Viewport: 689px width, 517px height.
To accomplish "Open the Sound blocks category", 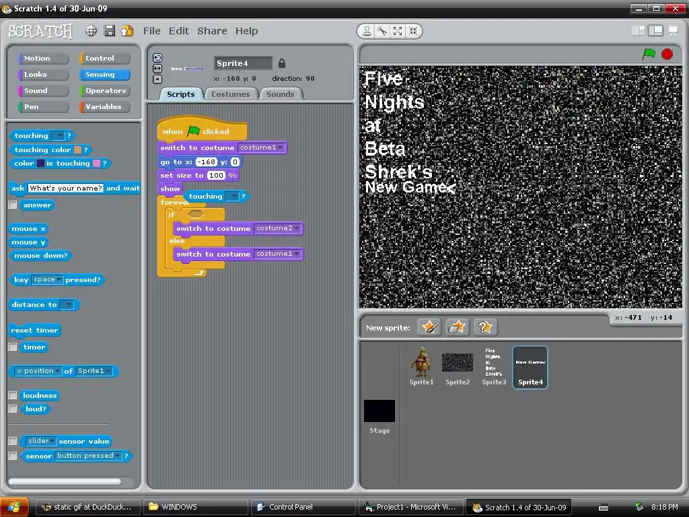I will (43, 91).
